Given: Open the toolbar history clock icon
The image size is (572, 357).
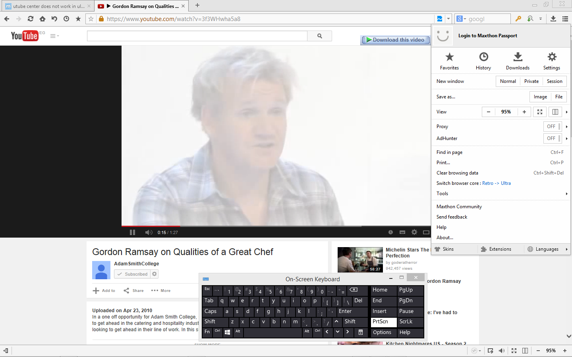Looking at the screenshot, I should coord(66,19).
